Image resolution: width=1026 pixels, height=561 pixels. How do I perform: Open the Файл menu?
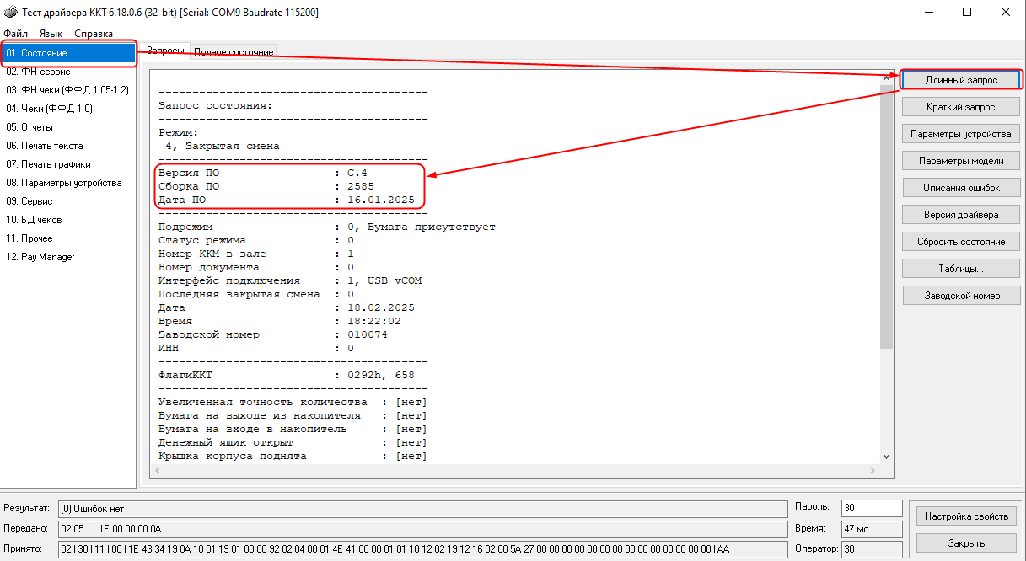pyautogui.click(x=15, y=34)
